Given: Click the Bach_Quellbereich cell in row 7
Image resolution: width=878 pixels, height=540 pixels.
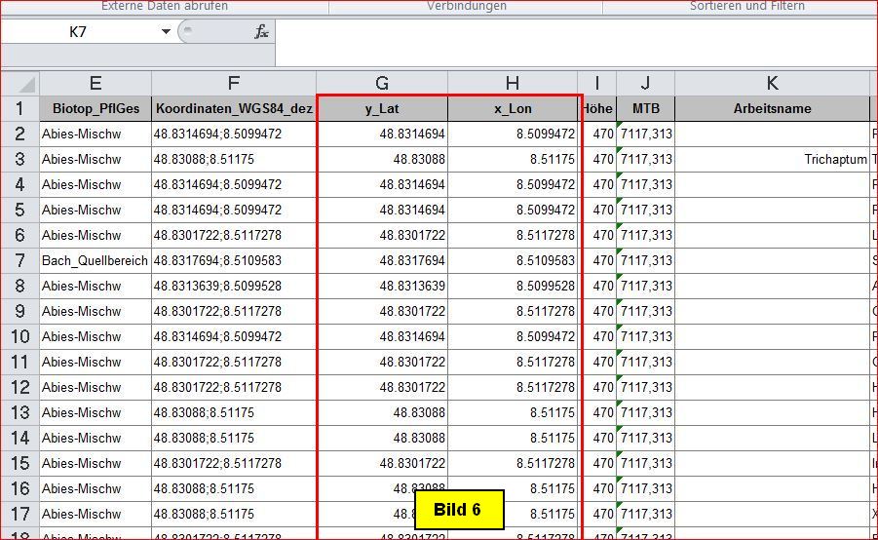Looking at the screenshot, I should 95,260.
